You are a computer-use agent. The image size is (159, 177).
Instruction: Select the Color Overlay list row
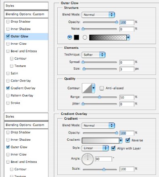26,81
